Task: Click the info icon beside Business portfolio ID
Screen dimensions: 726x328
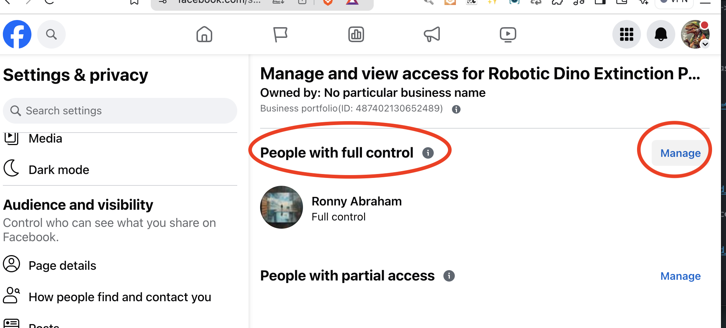Action: click(x=456, y=109)
